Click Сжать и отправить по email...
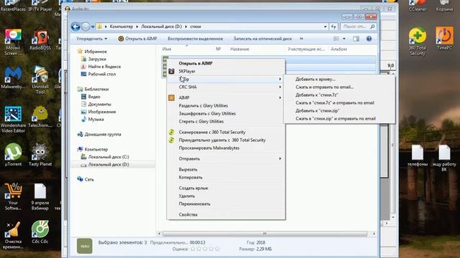 (340, 87)
